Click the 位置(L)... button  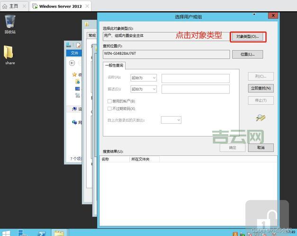(248, 54)
